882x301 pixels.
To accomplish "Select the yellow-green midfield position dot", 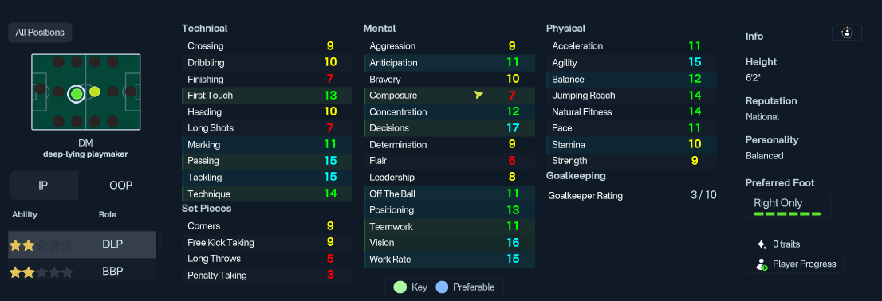I will click(x=94, y=92).
